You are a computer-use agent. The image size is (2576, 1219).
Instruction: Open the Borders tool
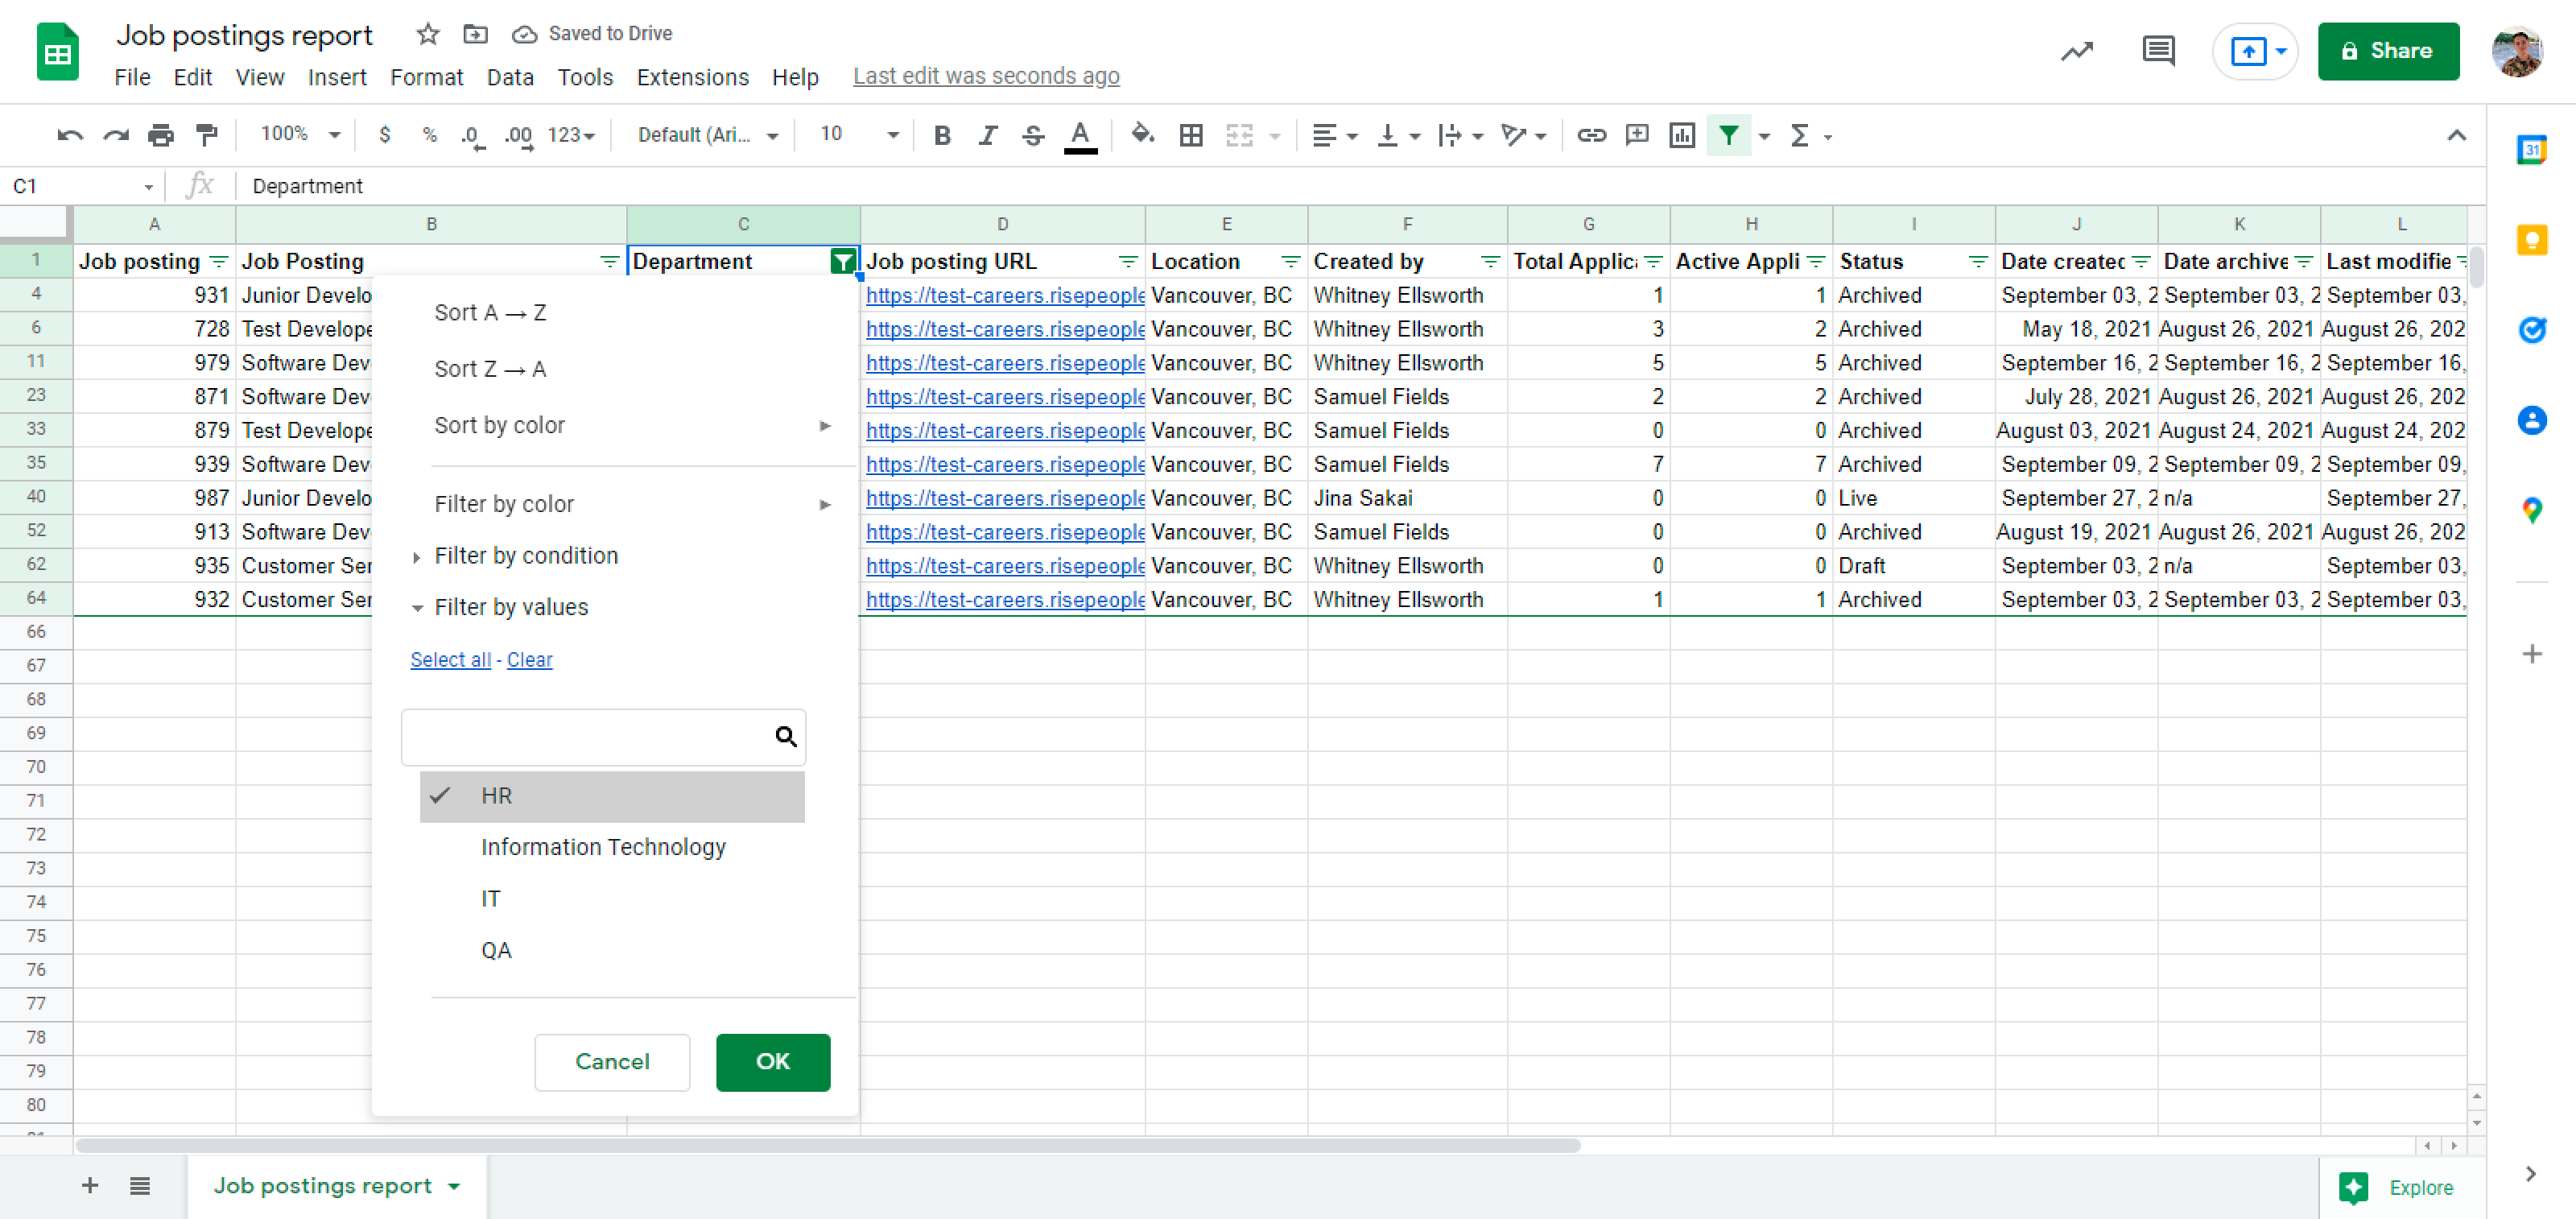pos(1190,135)
